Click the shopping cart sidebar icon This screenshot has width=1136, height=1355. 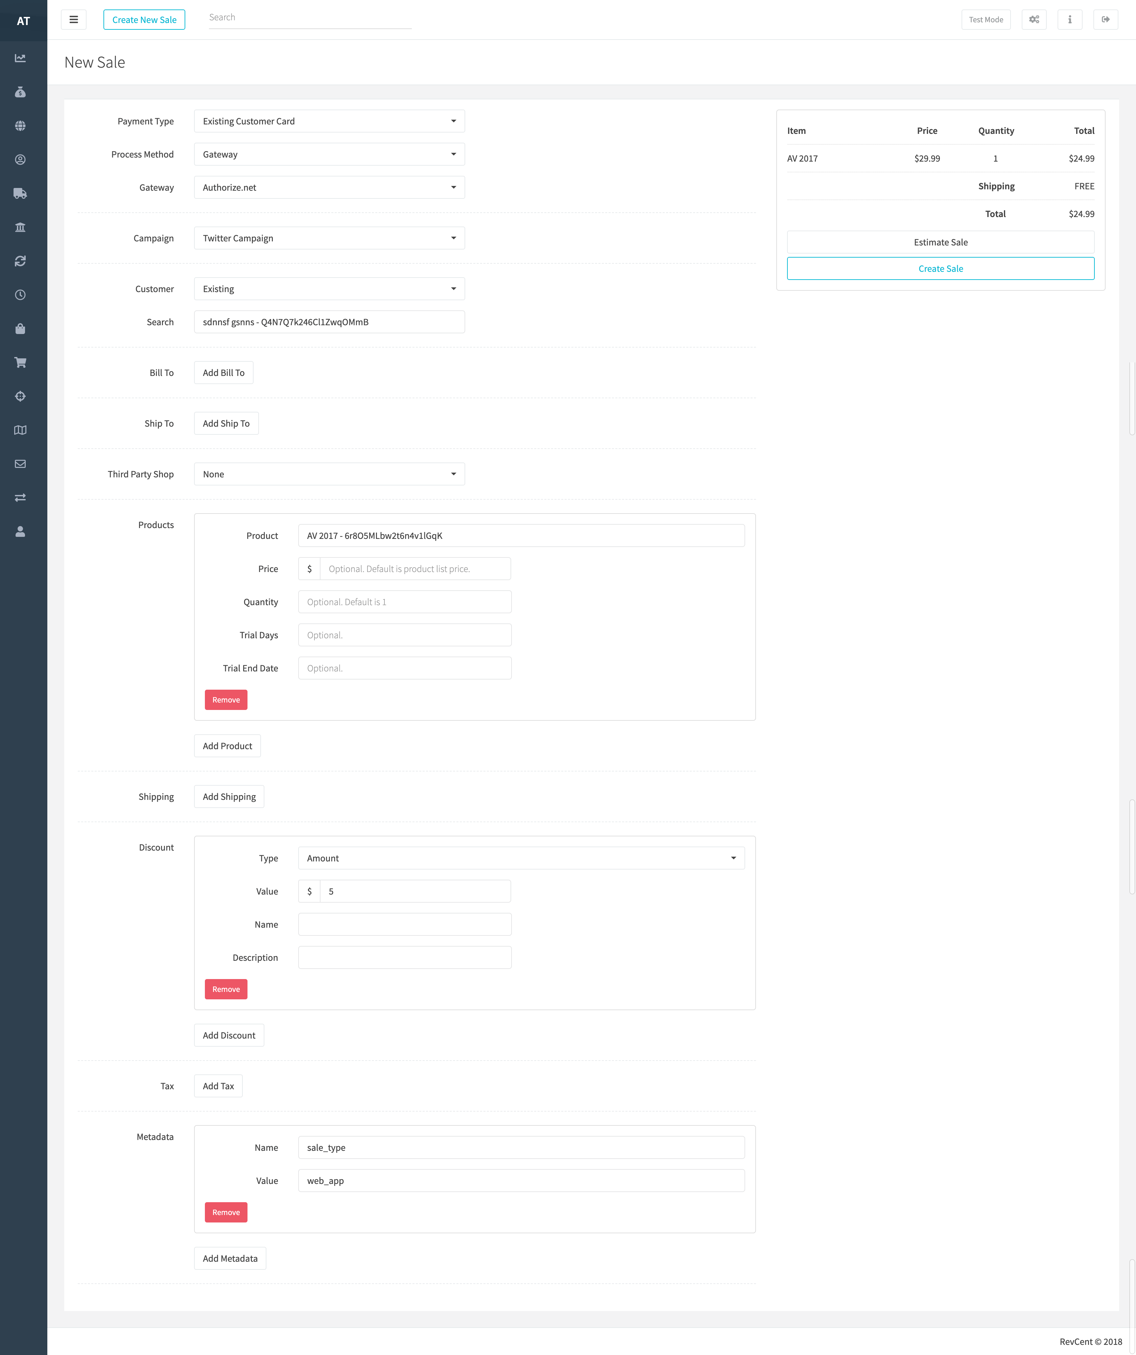[x=20, y=363]
